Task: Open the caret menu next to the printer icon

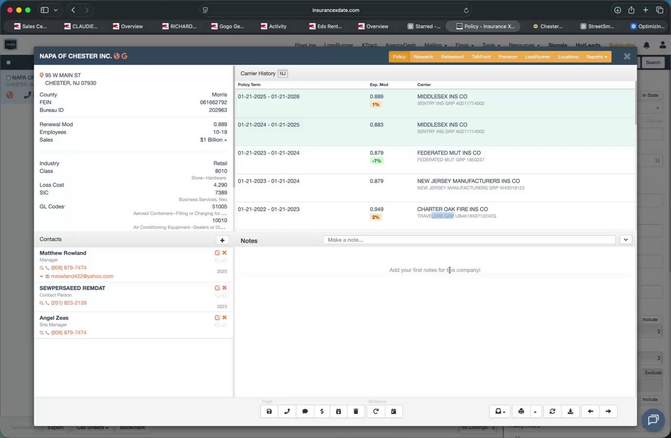Action: [x=535, y=411]
